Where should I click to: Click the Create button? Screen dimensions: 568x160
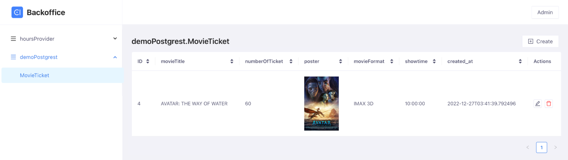click(x=540, y=42)
